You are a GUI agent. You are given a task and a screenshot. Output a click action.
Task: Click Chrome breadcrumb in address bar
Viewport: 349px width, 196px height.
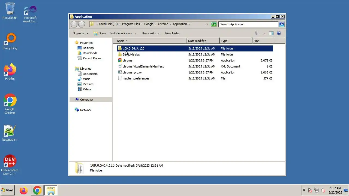click(x=163, y=24)
